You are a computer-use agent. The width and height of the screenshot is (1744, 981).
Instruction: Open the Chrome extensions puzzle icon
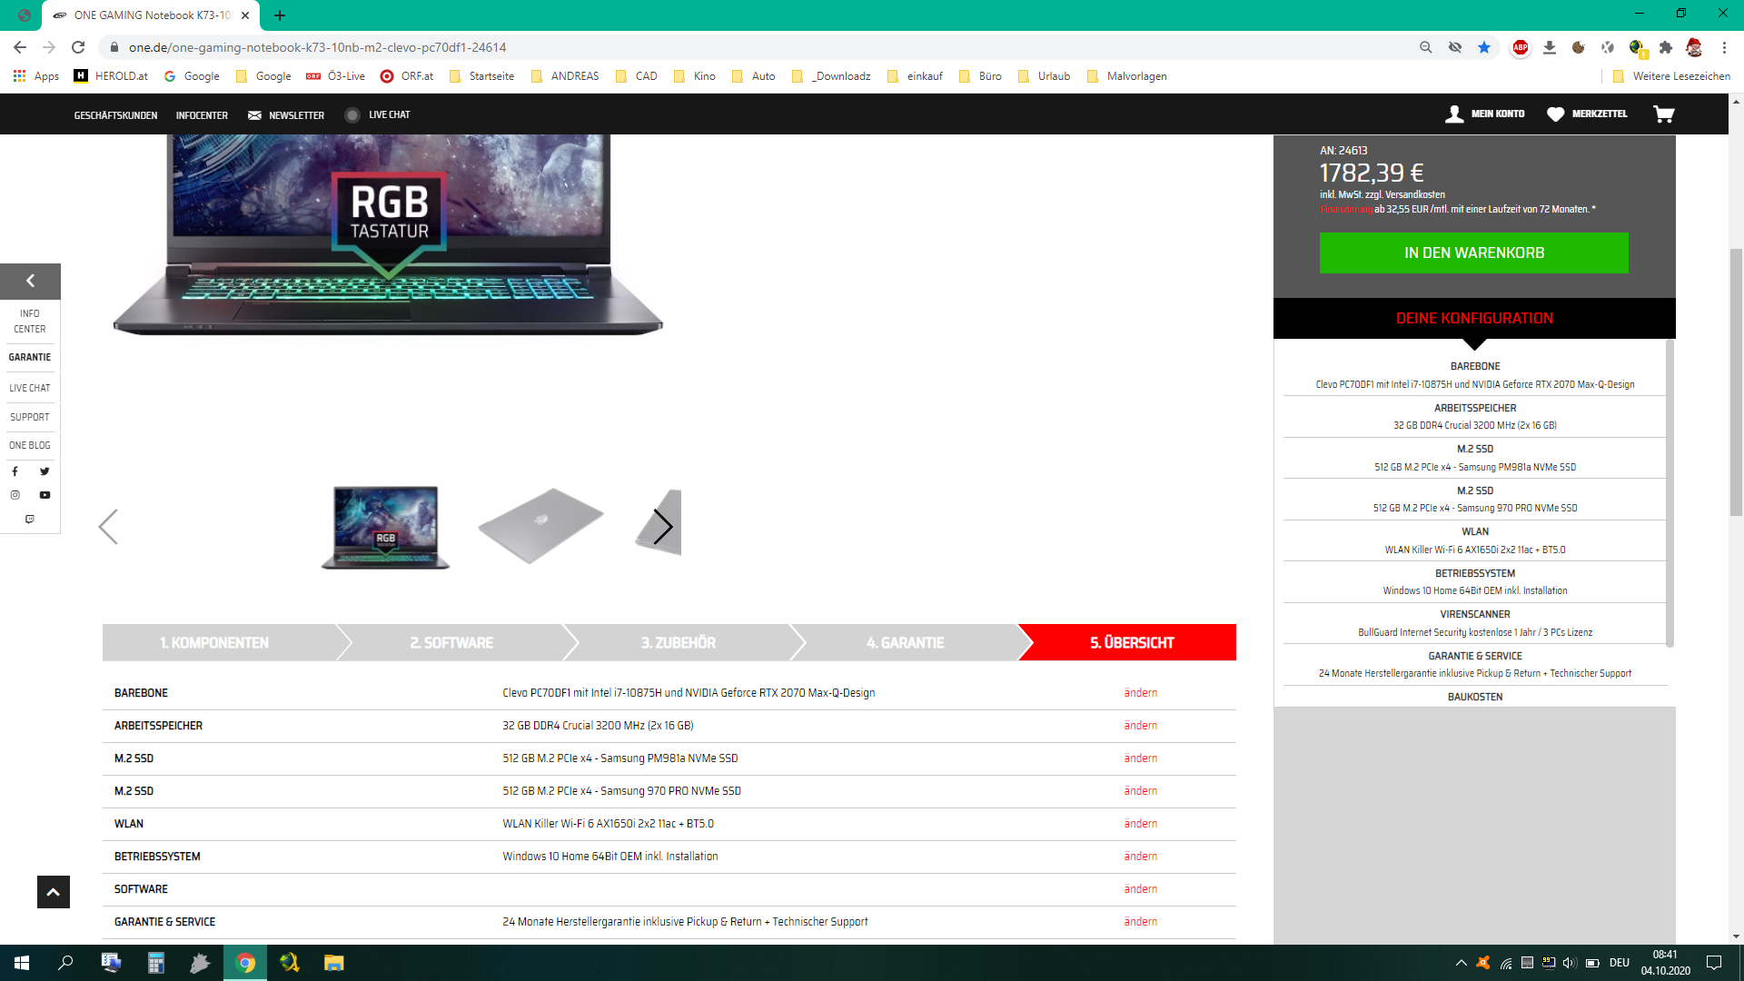1666,47
